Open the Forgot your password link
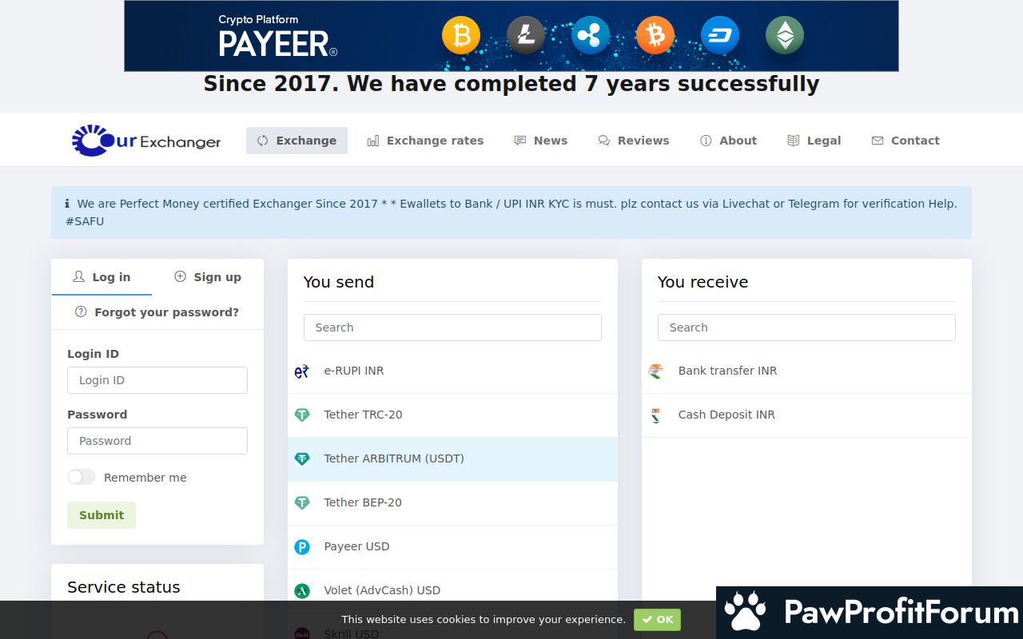Viewport: 1023px width, 639px height. point(157,312)
